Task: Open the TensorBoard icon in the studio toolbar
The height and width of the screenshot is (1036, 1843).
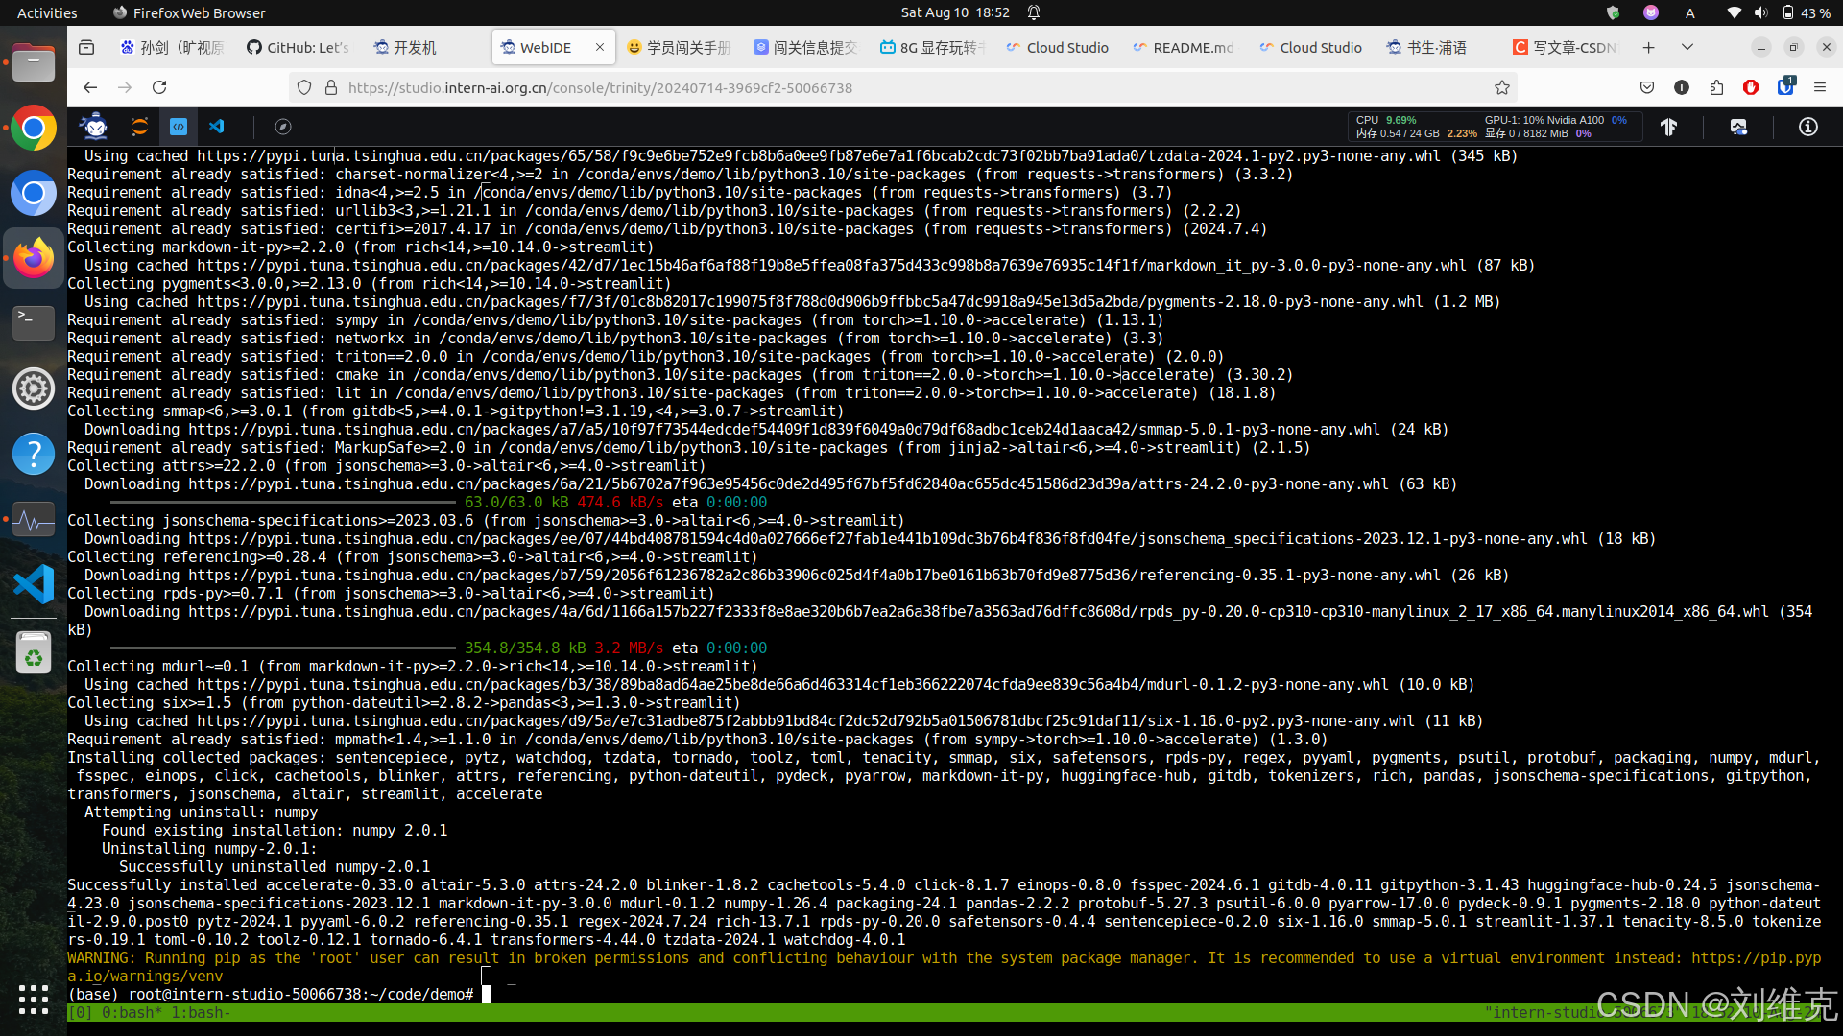Action: [1668, 127]
